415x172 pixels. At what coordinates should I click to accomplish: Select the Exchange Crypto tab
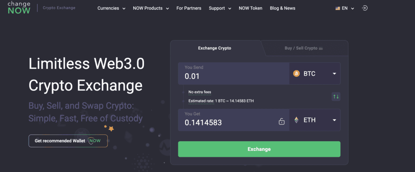coord(215,48)
